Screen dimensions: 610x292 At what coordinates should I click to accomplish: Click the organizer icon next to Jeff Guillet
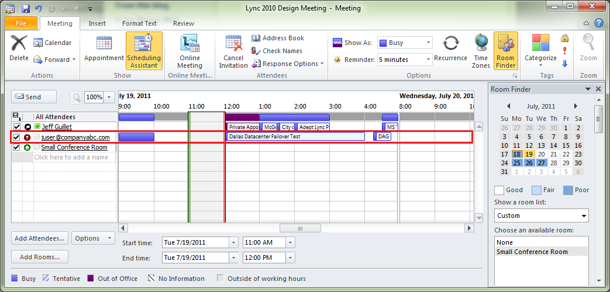point(27,127)
